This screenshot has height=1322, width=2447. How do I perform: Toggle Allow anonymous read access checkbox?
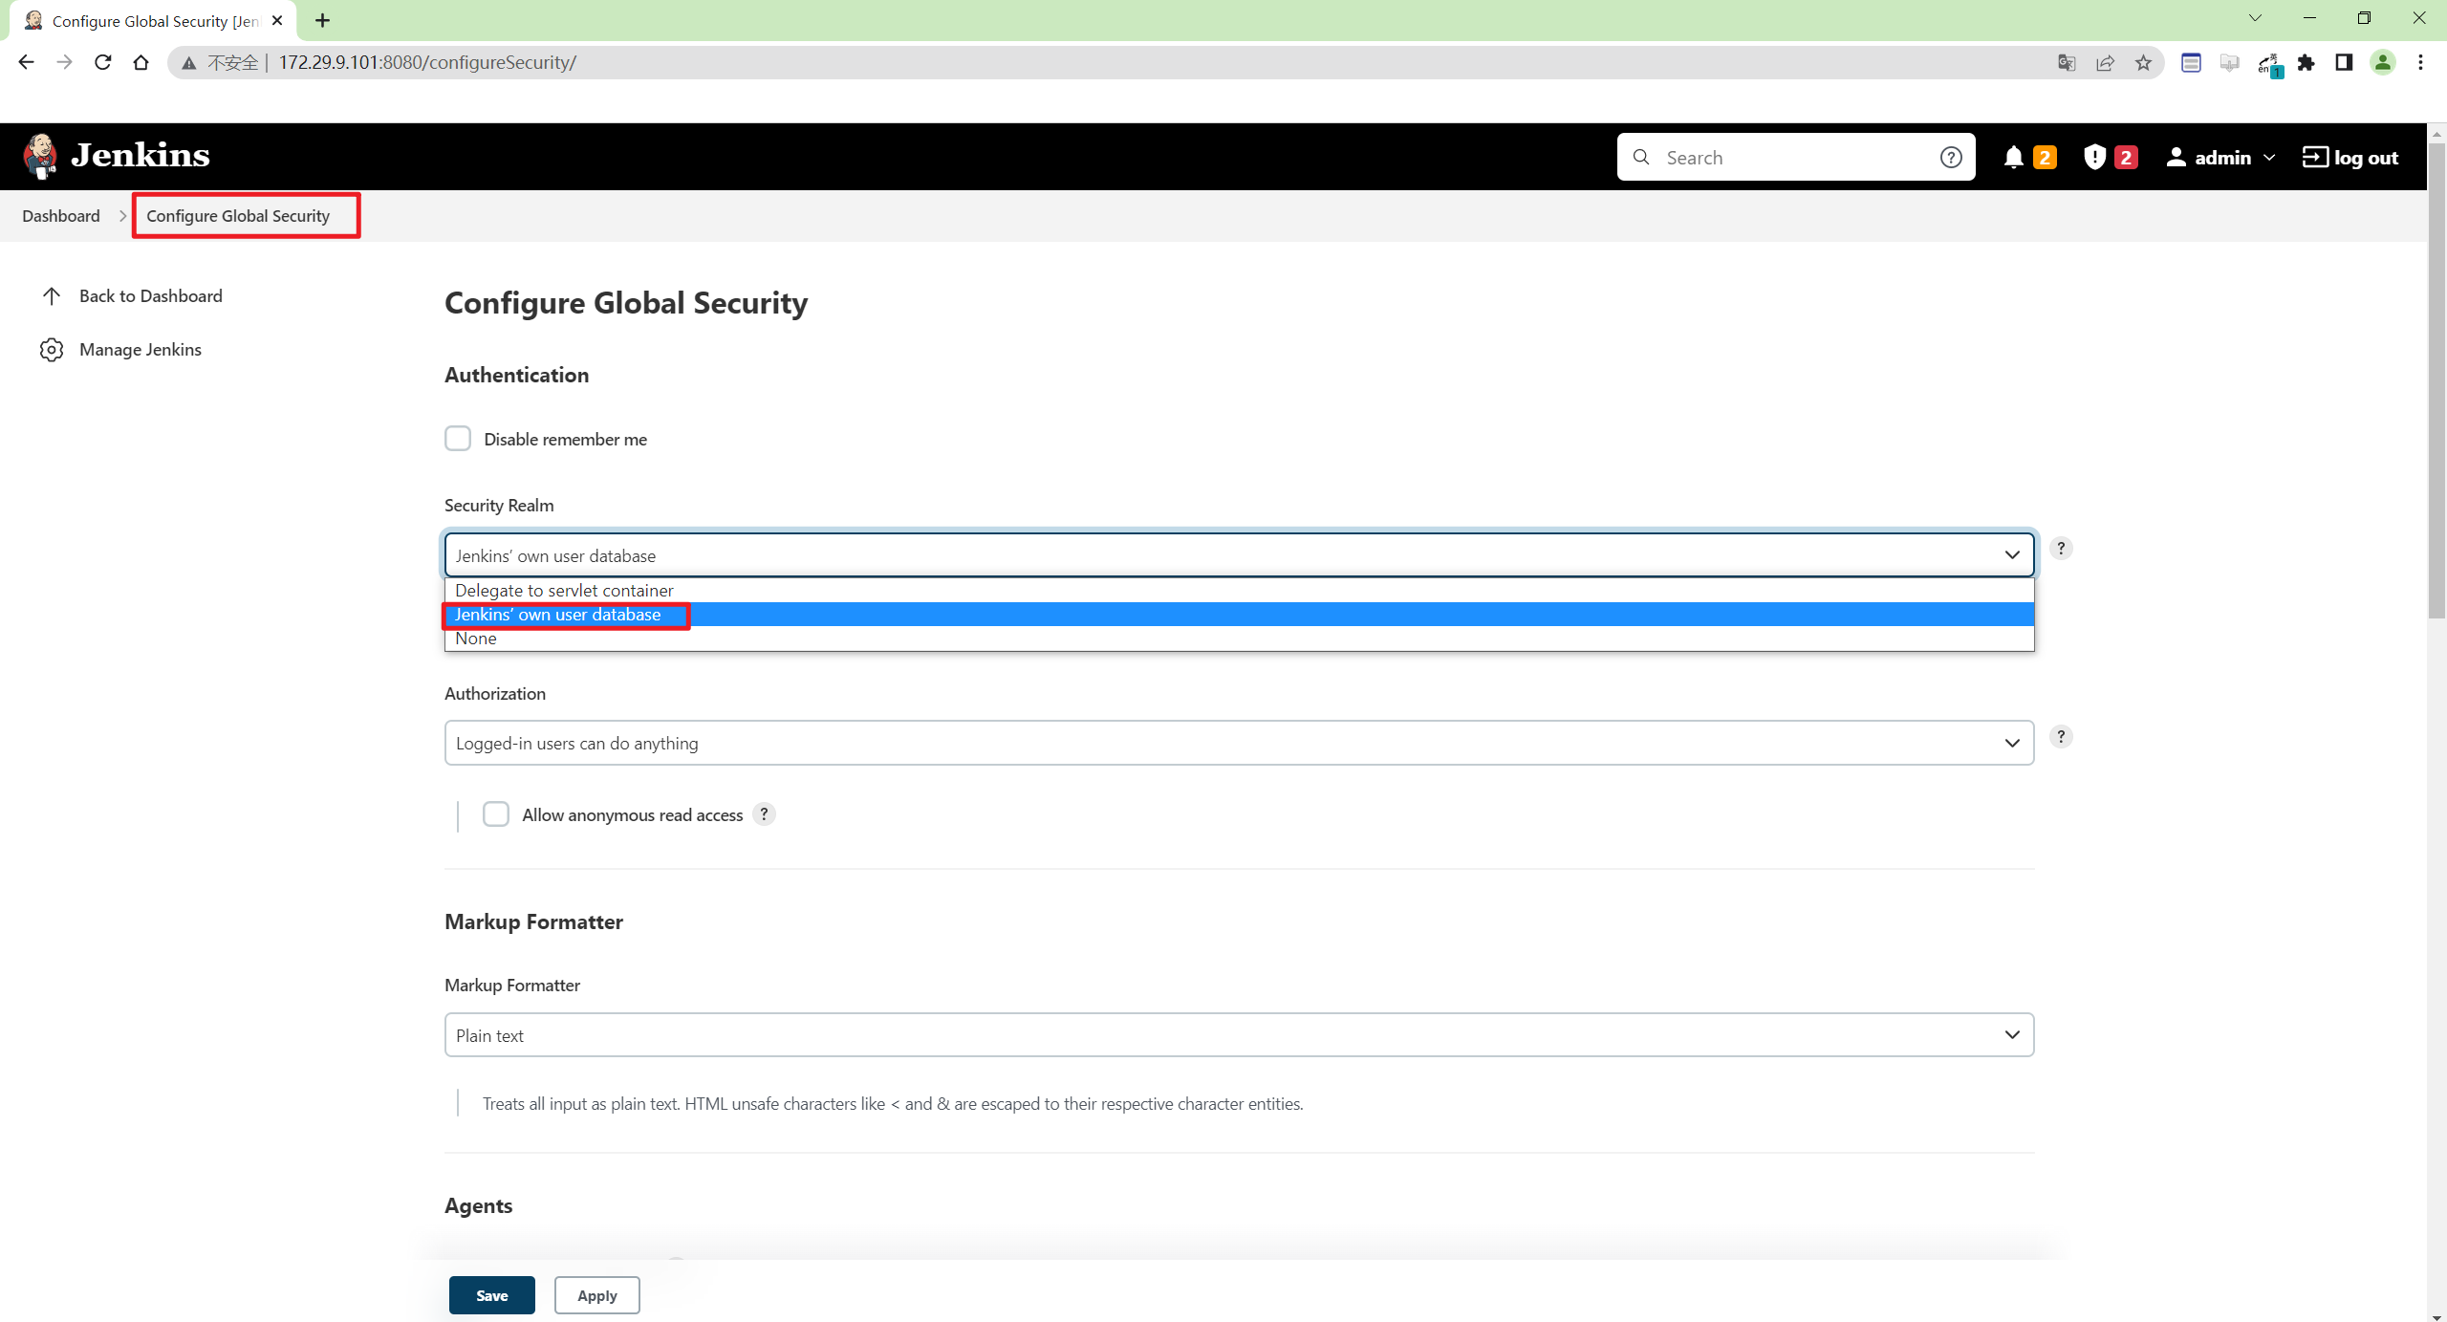click(x=496, y=814)
